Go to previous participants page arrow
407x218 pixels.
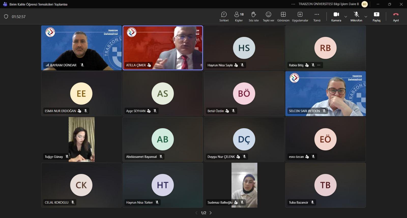pyautogui.click(x=196, y=213)
